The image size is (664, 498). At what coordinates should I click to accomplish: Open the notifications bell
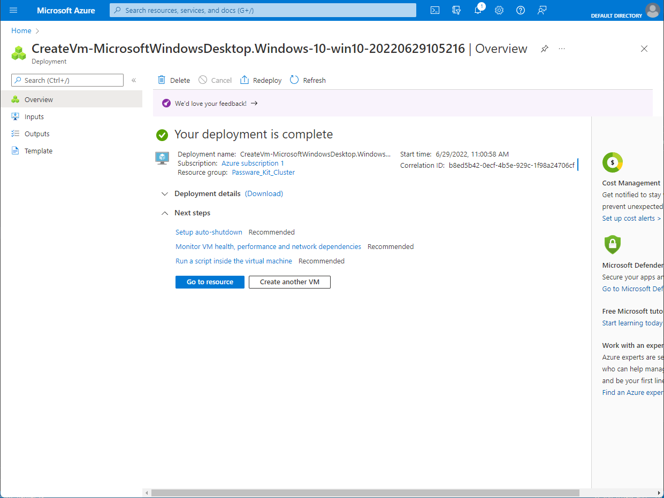[x=478, y=10]
